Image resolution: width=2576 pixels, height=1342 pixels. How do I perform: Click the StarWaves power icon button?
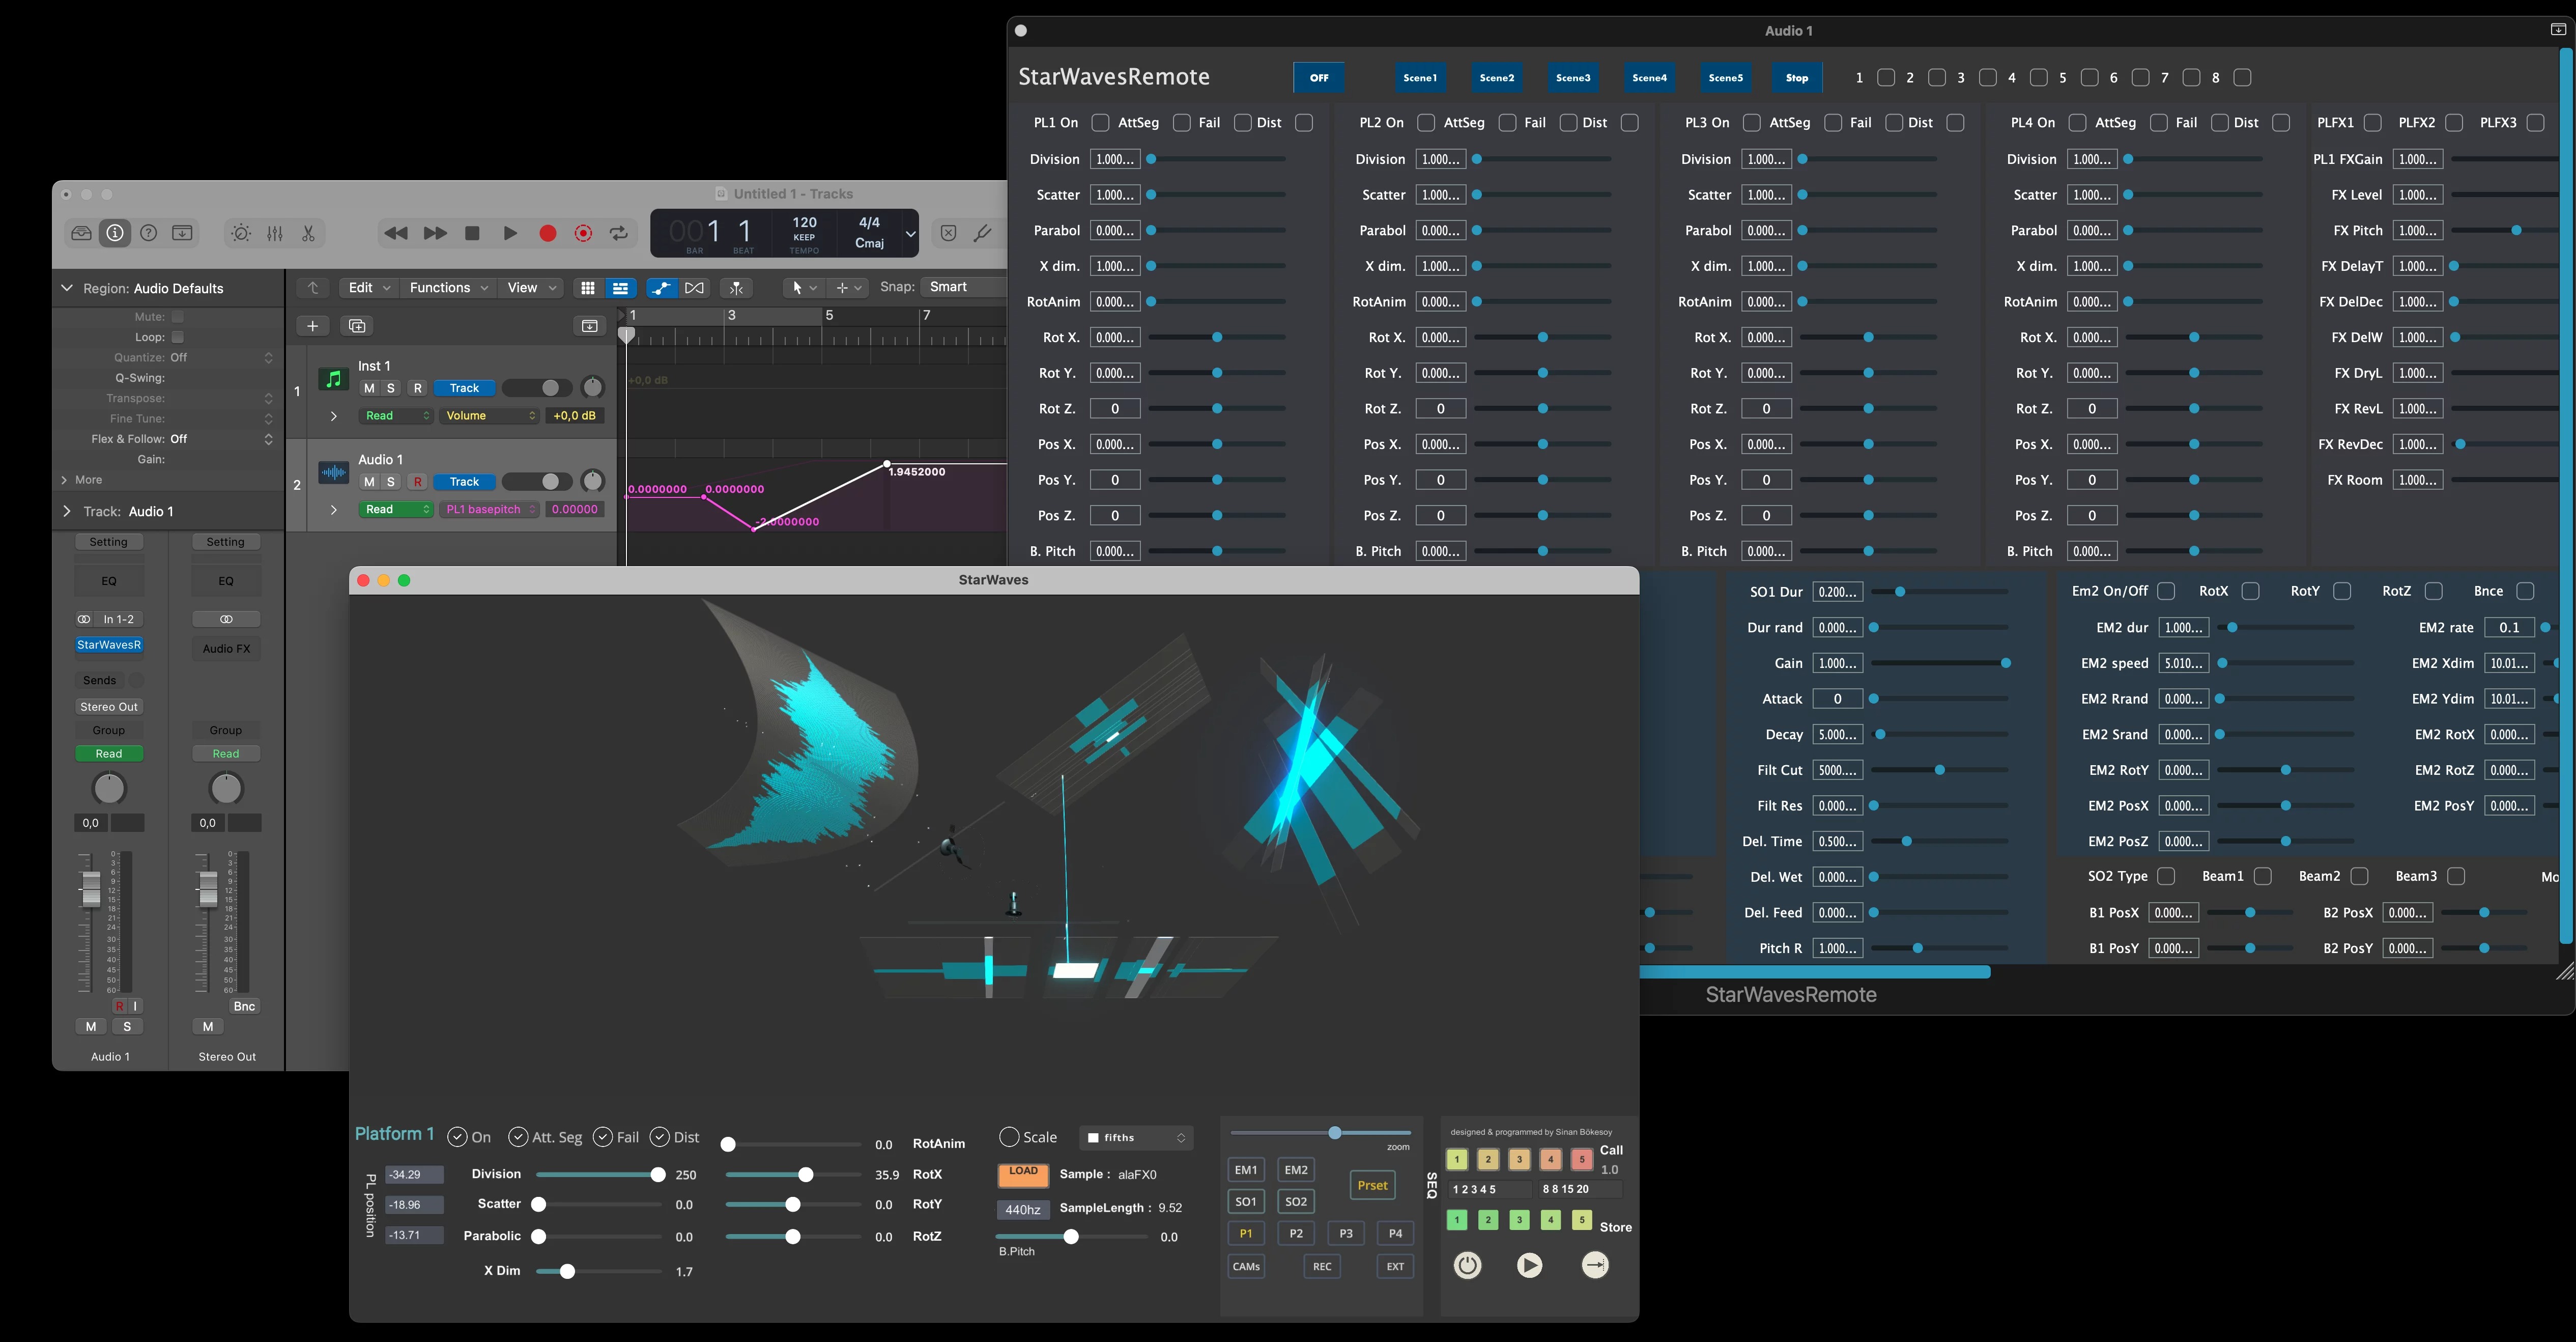(1467, 1265)
